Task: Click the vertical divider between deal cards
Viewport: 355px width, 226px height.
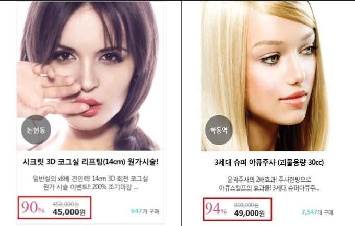Action: [x=181, y=113]
